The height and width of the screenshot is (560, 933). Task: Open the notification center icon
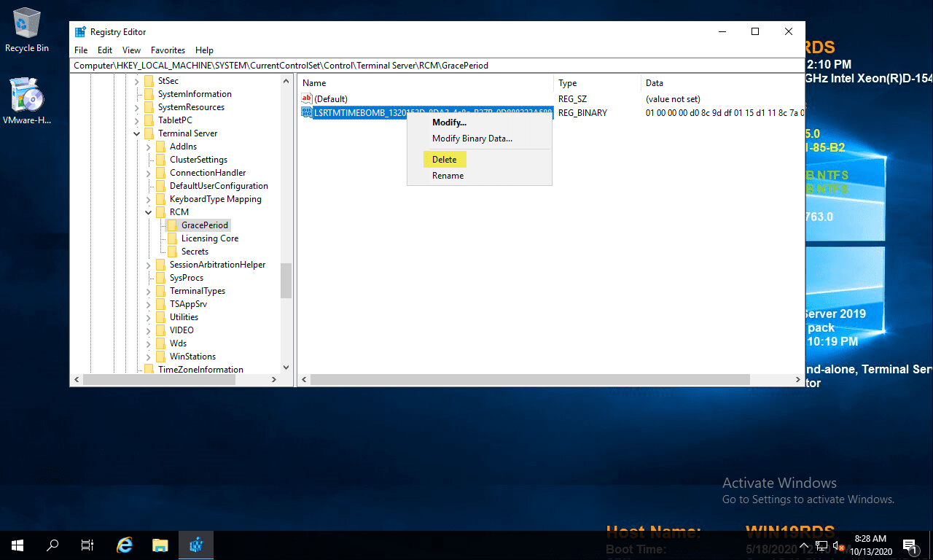tap(910, 545)
